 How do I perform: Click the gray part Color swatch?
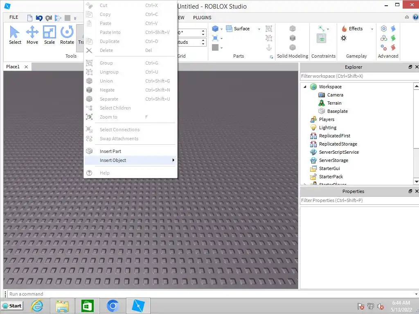(215, 47)
